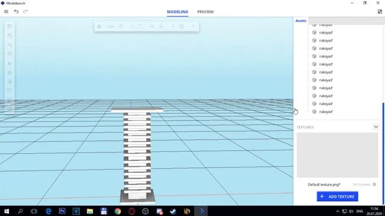Select the faded four-arrow move tool
385x216 pixels.
click(x=10, y=82)
